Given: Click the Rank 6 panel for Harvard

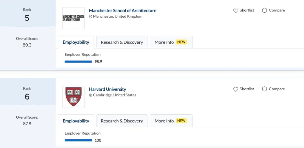Looking at the screenshot, I should coord(27,93).
